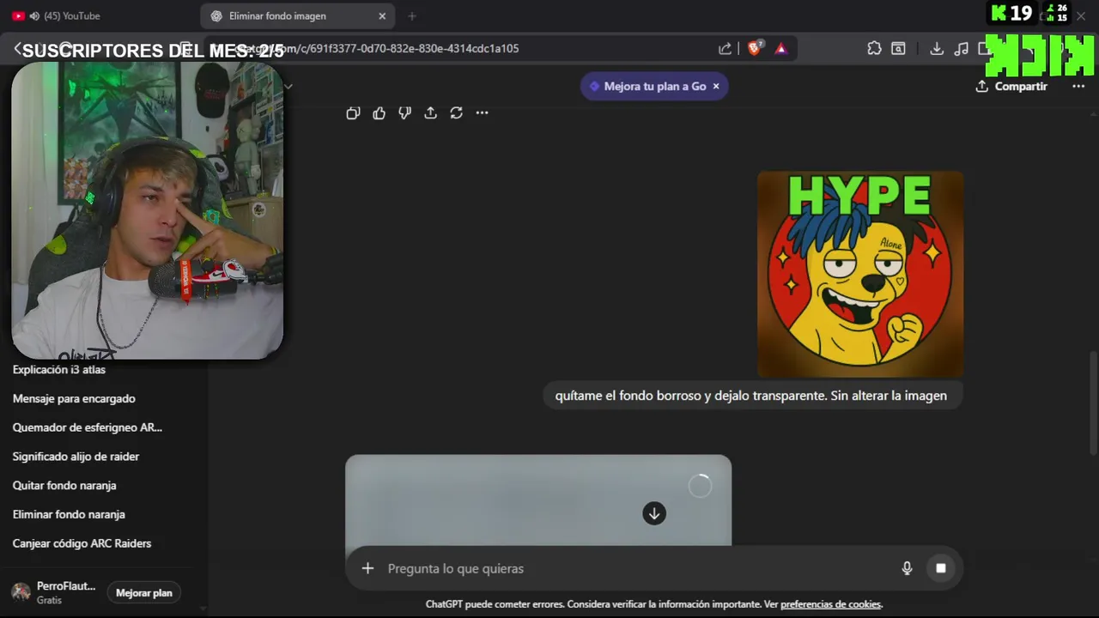Share chat via Compartir button
1099x618 pixels.
pyautogui.click(x=1011, y=86)
